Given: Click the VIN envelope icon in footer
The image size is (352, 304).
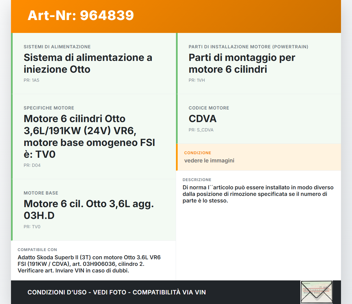Looking at the screenshot, I should coord(317,292).
